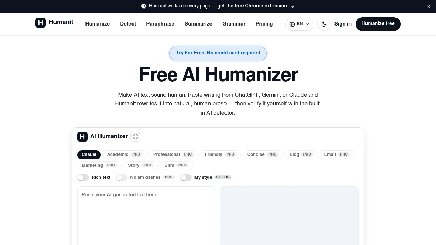Expand the AI Humanizer to fullscreen
Viewport: 436px width, 245px height.
(x=135, y=137)
